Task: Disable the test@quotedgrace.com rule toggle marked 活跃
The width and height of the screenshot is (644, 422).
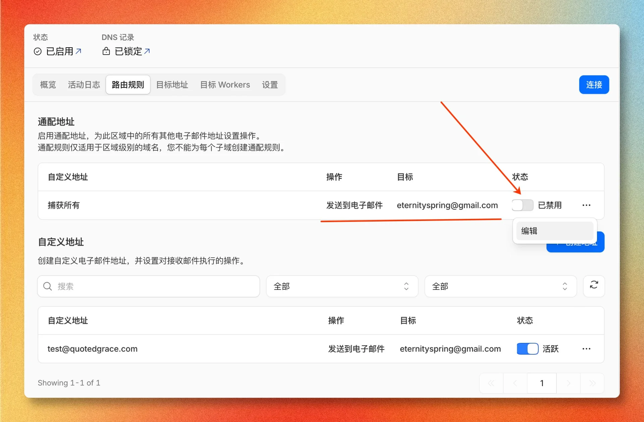Action: (x=528, y=349)
